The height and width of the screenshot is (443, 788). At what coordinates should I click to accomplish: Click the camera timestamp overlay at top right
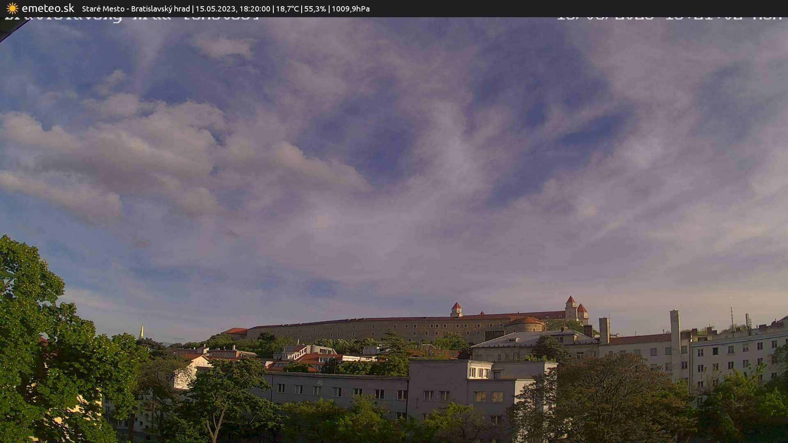click(x=669, y=18)
